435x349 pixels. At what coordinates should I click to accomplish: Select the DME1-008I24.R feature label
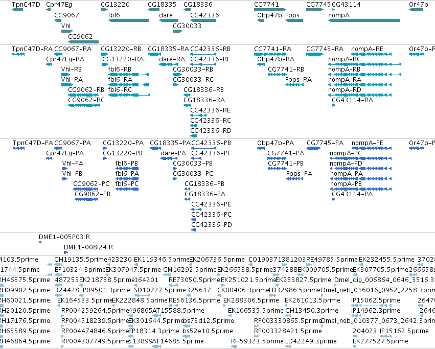88,247
